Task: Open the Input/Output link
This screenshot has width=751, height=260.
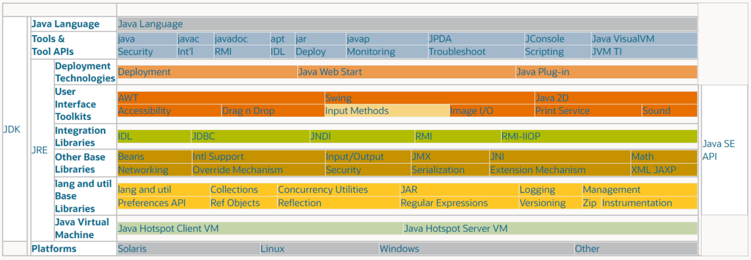Action: click(x=355, y=156)
